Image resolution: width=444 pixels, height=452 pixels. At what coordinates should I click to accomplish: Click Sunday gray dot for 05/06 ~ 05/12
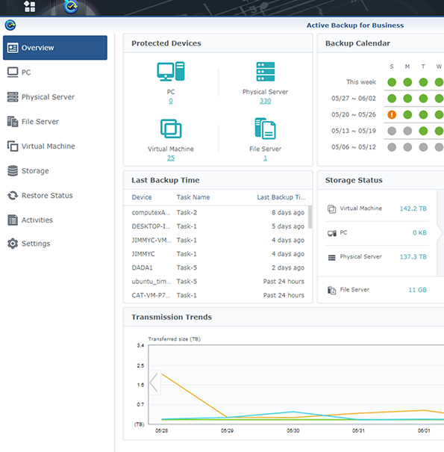(x=392, y=147)
